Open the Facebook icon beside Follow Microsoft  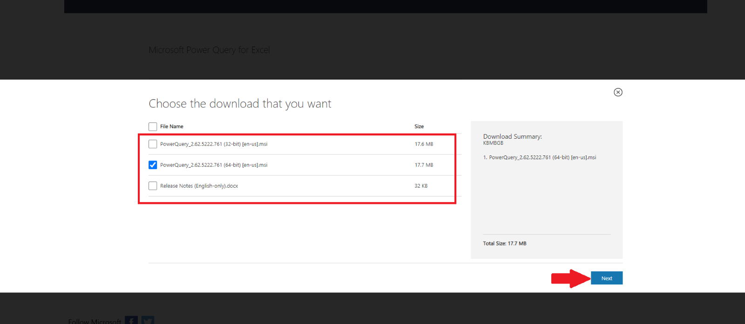point(131,320)
